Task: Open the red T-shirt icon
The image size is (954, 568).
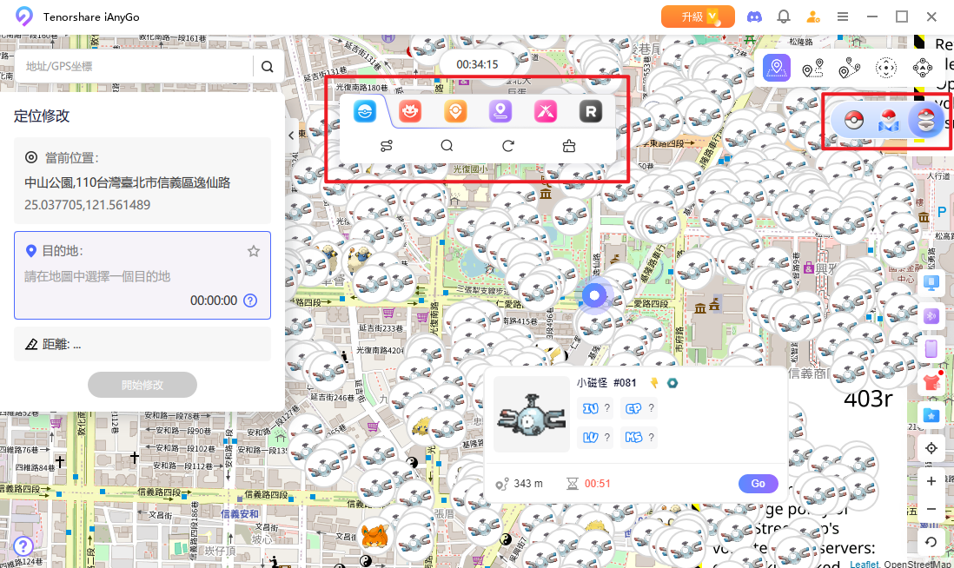Action: click(932, 382)
